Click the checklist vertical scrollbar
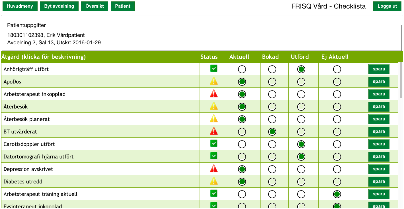 (x=401, y=80)
